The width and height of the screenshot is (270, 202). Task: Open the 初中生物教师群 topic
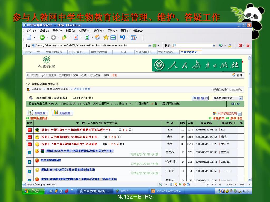(51, 160)
